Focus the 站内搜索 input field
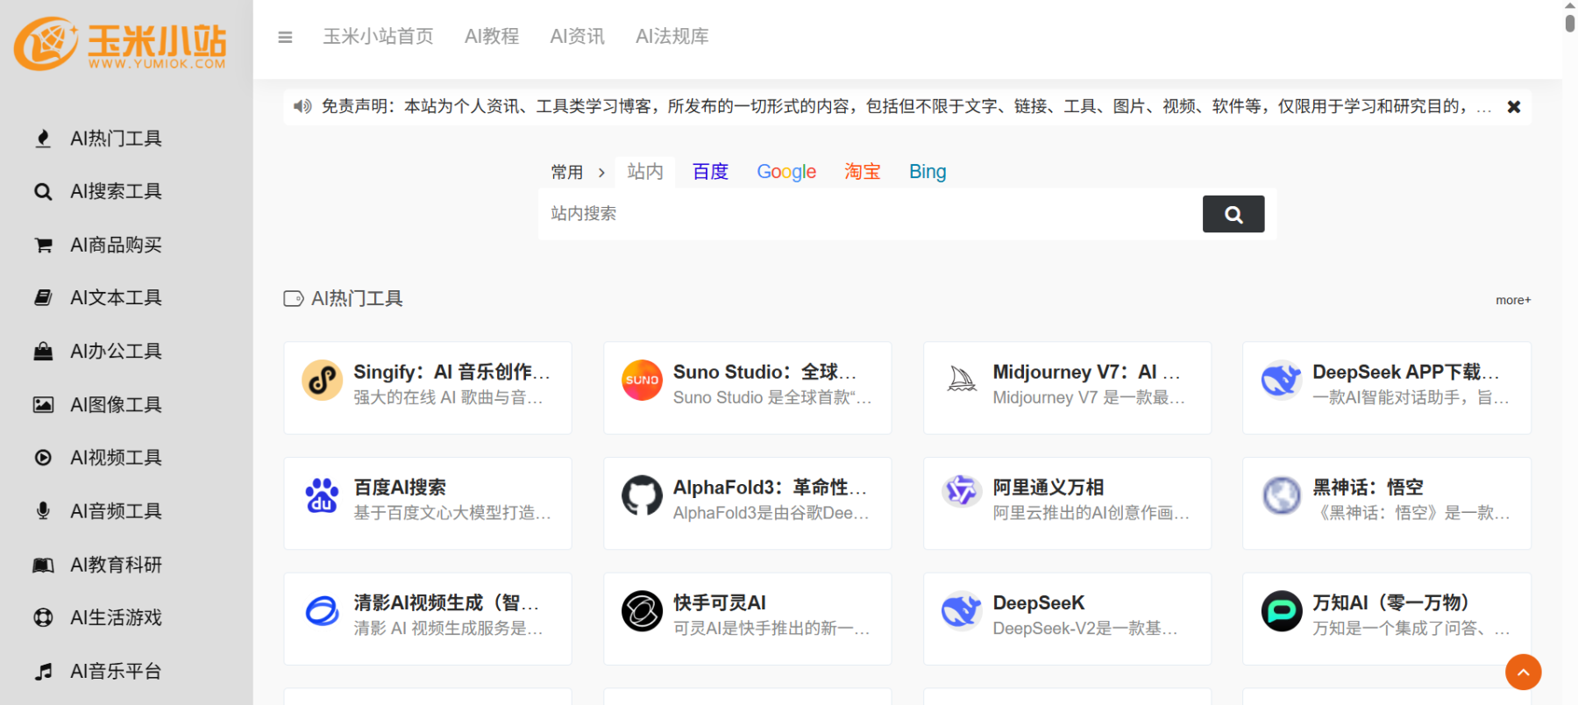Viewport: 1578px width, 705px height. pos(870,214)
